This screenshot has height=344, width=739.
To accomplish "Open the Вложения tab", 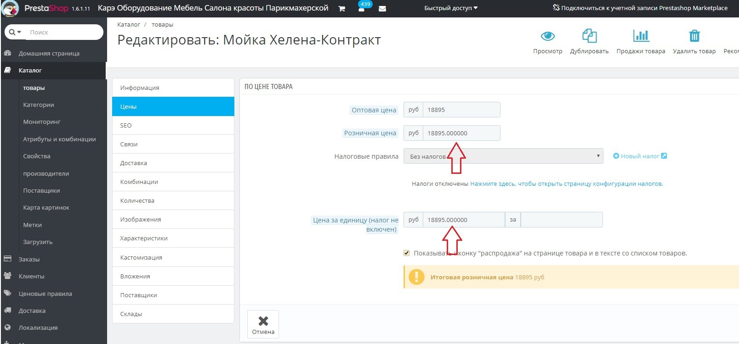I will point(173,276).
